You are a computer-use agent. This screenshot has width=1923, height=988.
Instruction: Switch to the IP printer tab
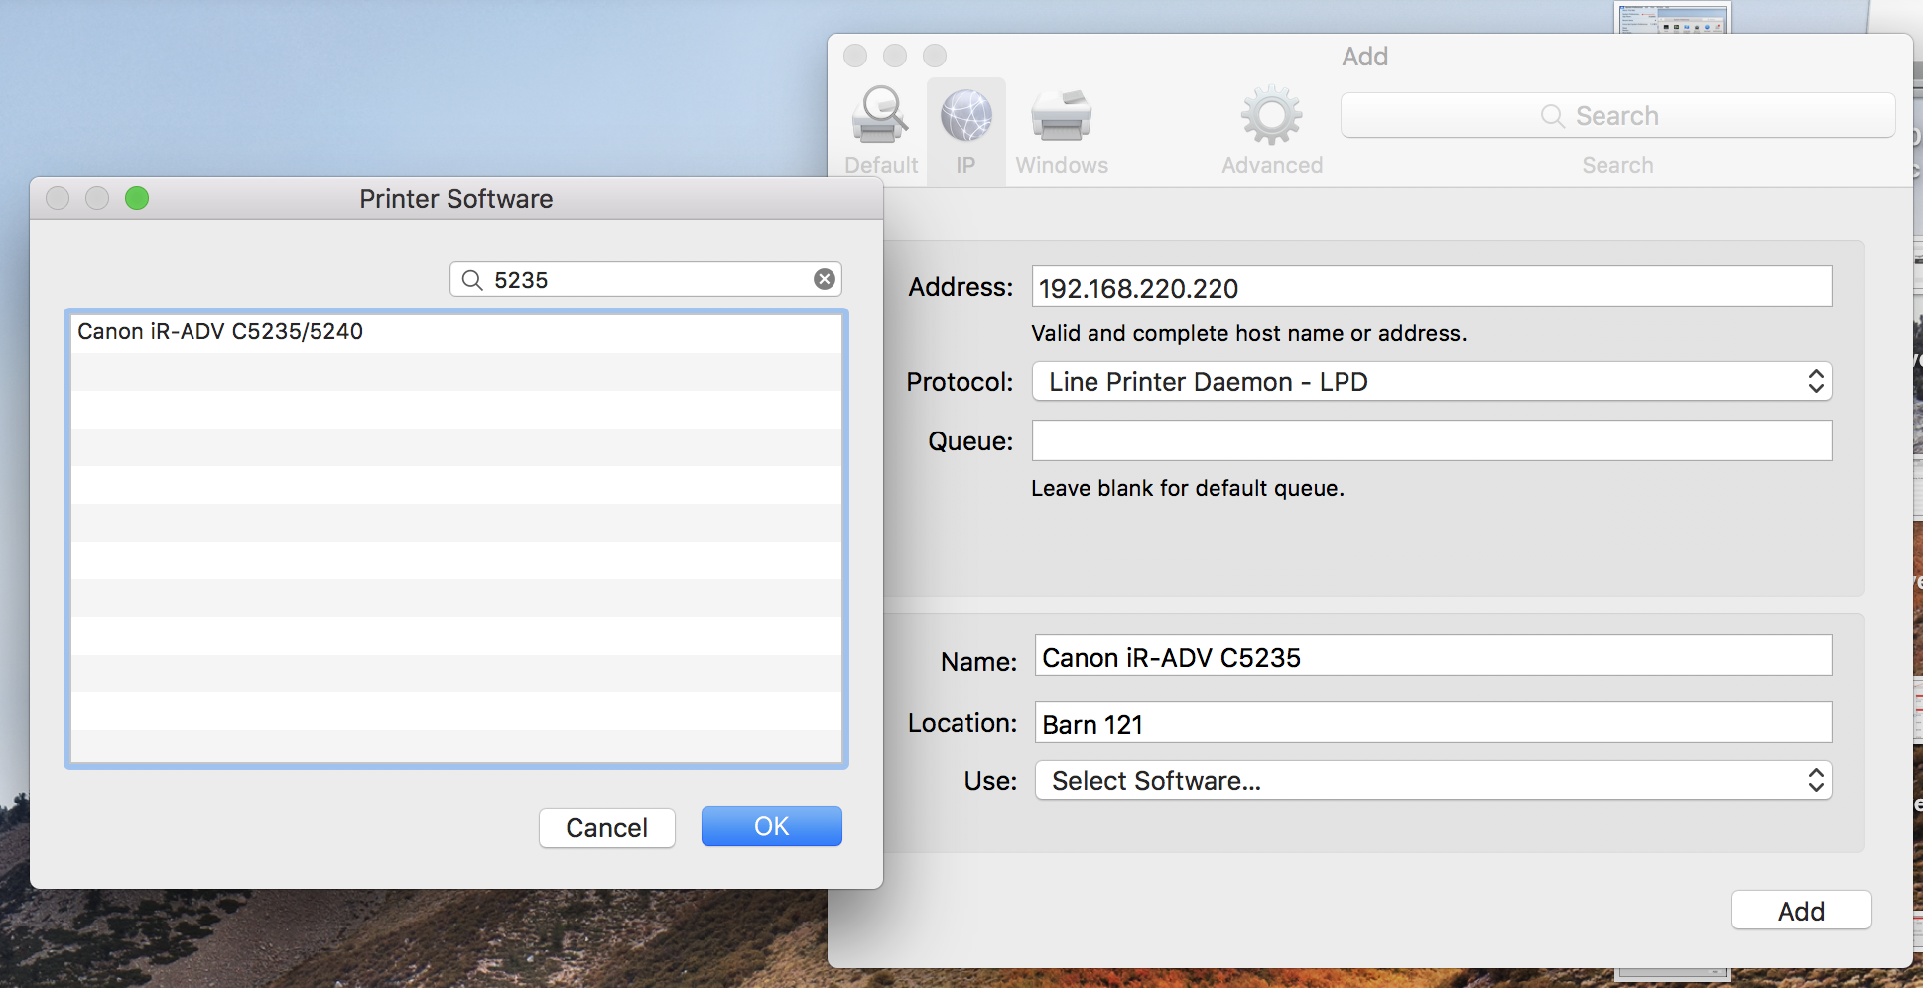click(x=965, y=131)
